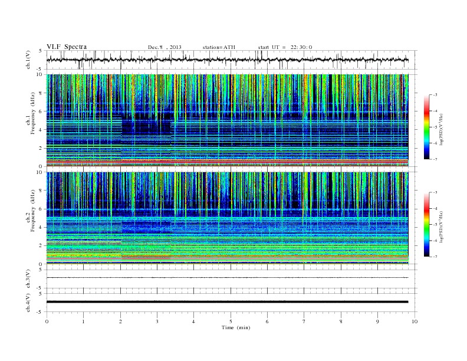Click the ch.3 flat voltage trace
The height and width of the screenshot is (361, 467).
(227, 278)
